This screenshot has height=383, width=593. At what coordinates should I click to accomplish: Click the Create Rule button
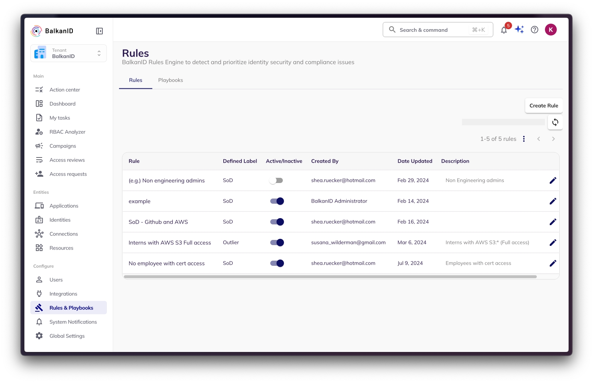pyautogui.click(x=543, y=106)
